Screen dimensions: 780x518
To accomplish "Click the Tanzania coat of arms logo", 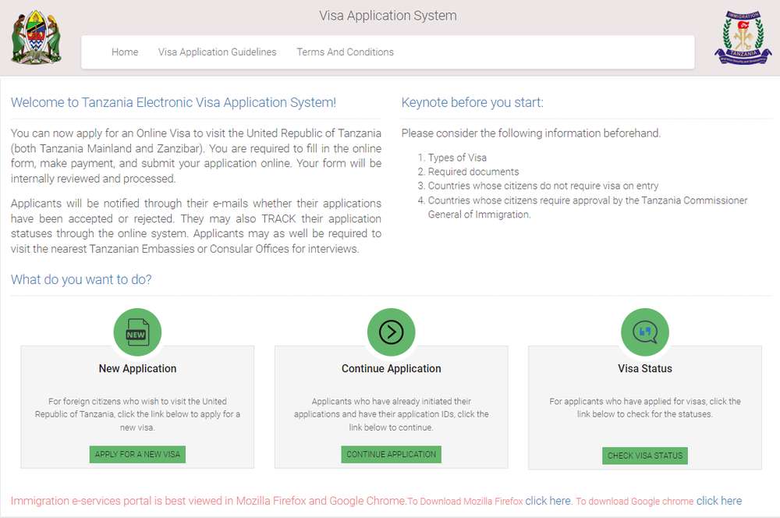I will 36,37.
